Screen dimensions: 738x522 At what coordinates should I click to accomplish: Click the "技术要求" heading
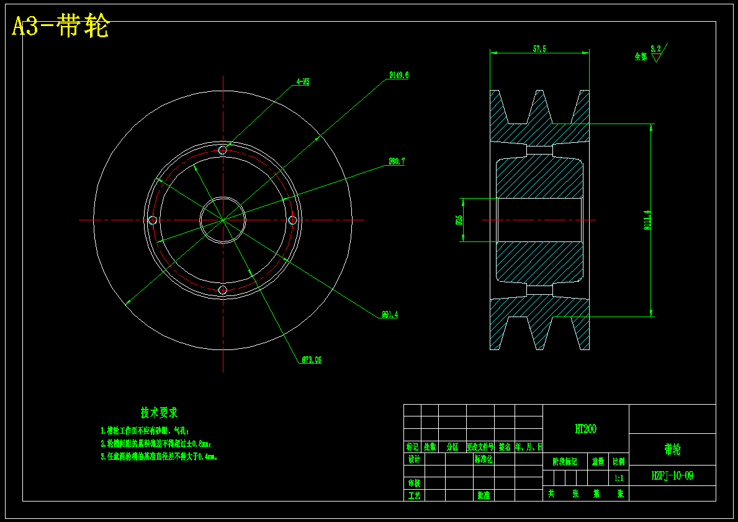[160, 413]
